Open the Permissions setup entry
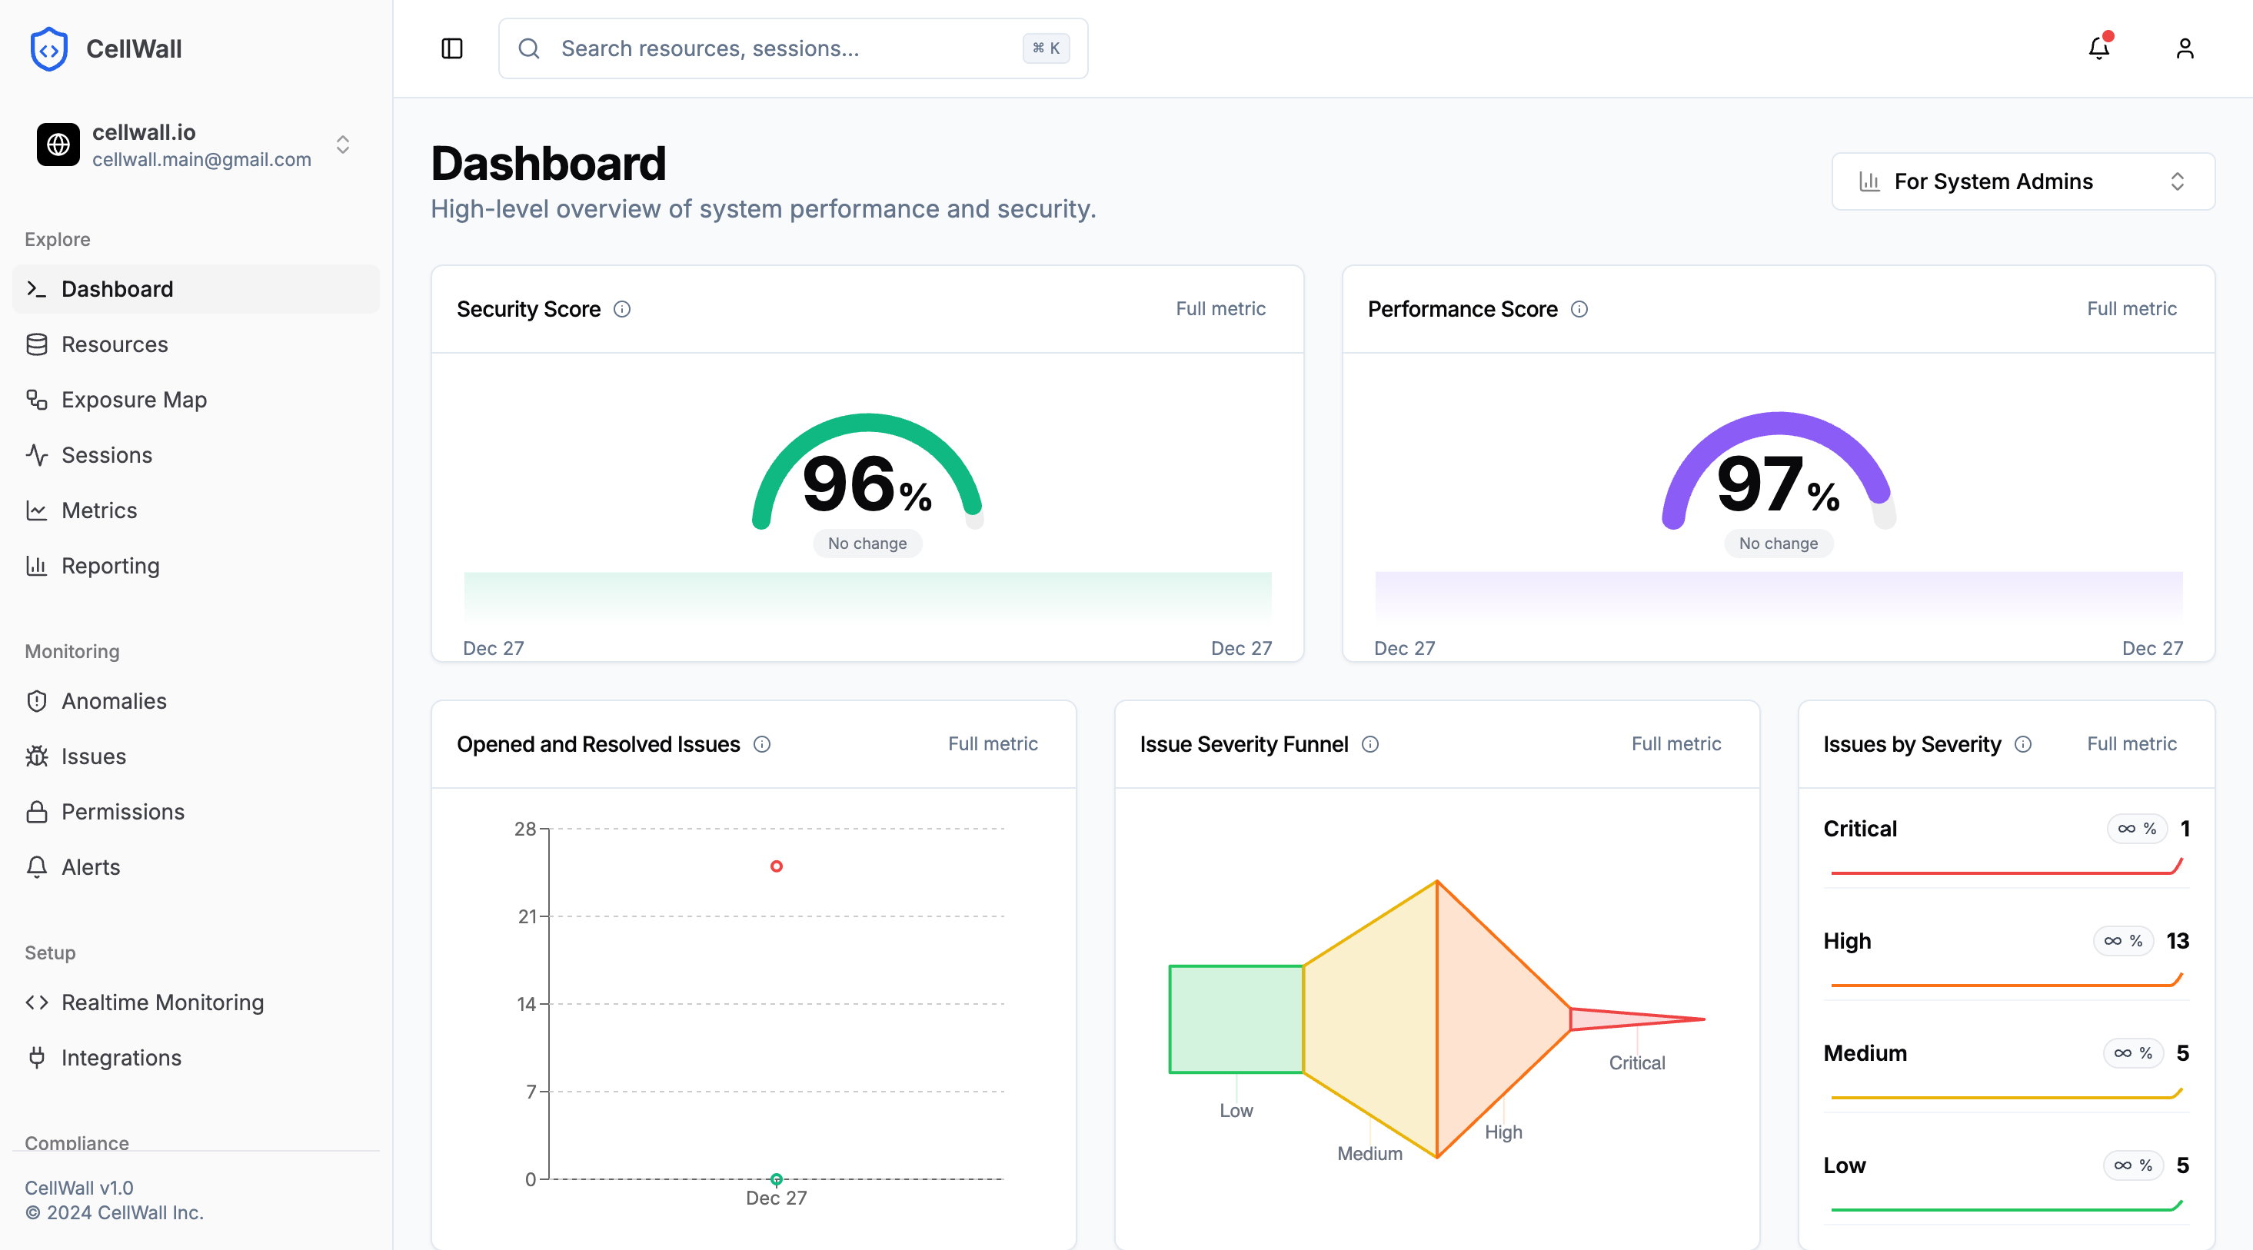Viewport: 2253px width, 1250px height. pyautogui.click(x=121, y=811)
